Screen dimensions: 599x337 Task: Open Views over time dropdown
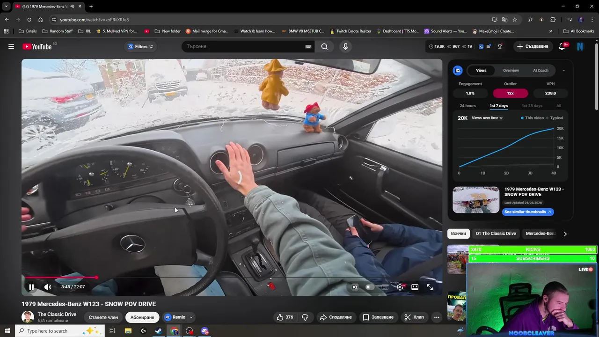[487, 118]
